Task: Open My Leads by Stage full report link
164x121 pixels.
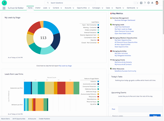Action: click(65, 66)
